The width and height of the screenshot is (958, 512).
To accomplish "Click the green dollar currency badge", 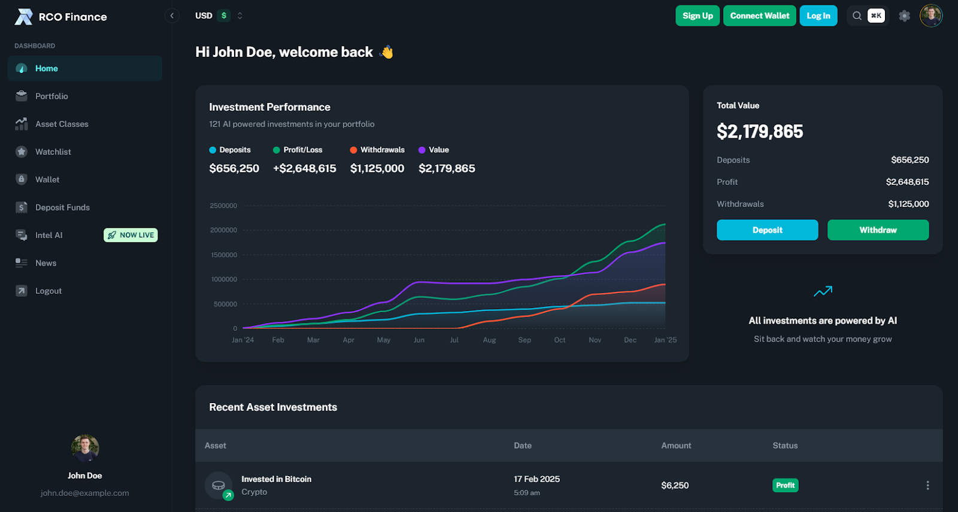I will tap(224, 16).
